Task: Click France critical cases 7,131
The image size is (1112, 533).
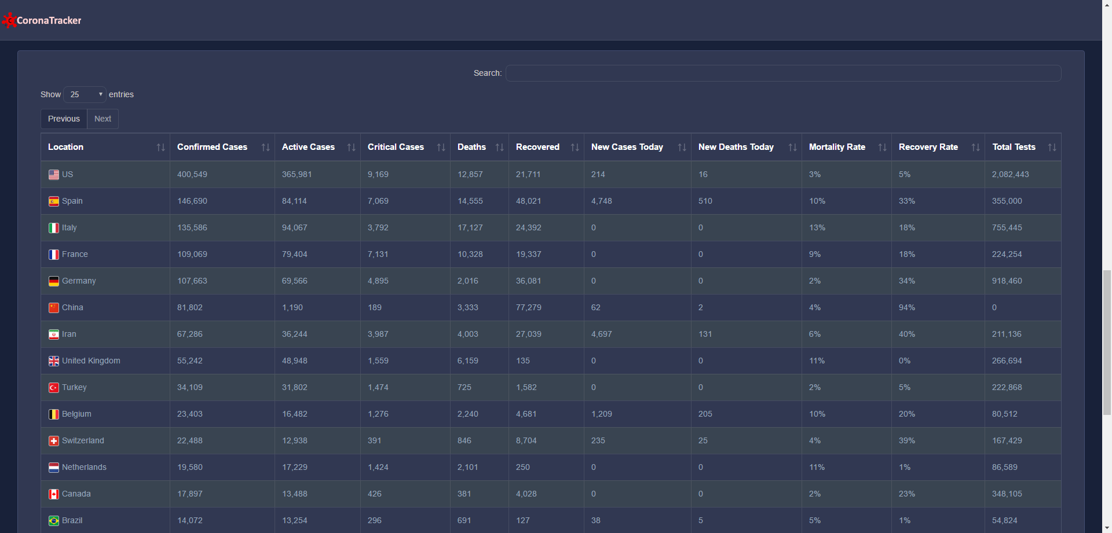Action: tap(378, 254)
